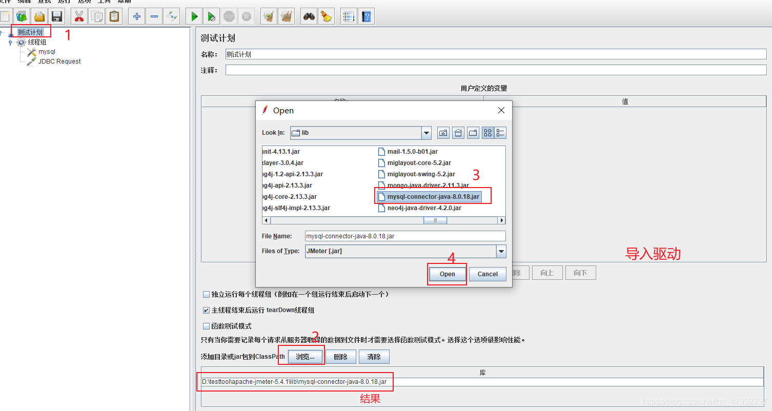This screenshot has width=772, height=411.
Task: Enable 函数测试模式 checkbox
Action: tap(206, 326)
